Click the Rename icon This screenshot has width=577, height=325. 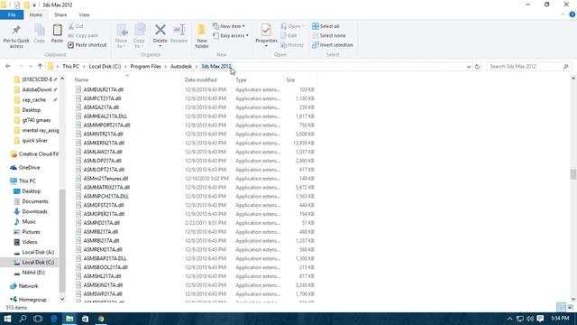point(179,30)
